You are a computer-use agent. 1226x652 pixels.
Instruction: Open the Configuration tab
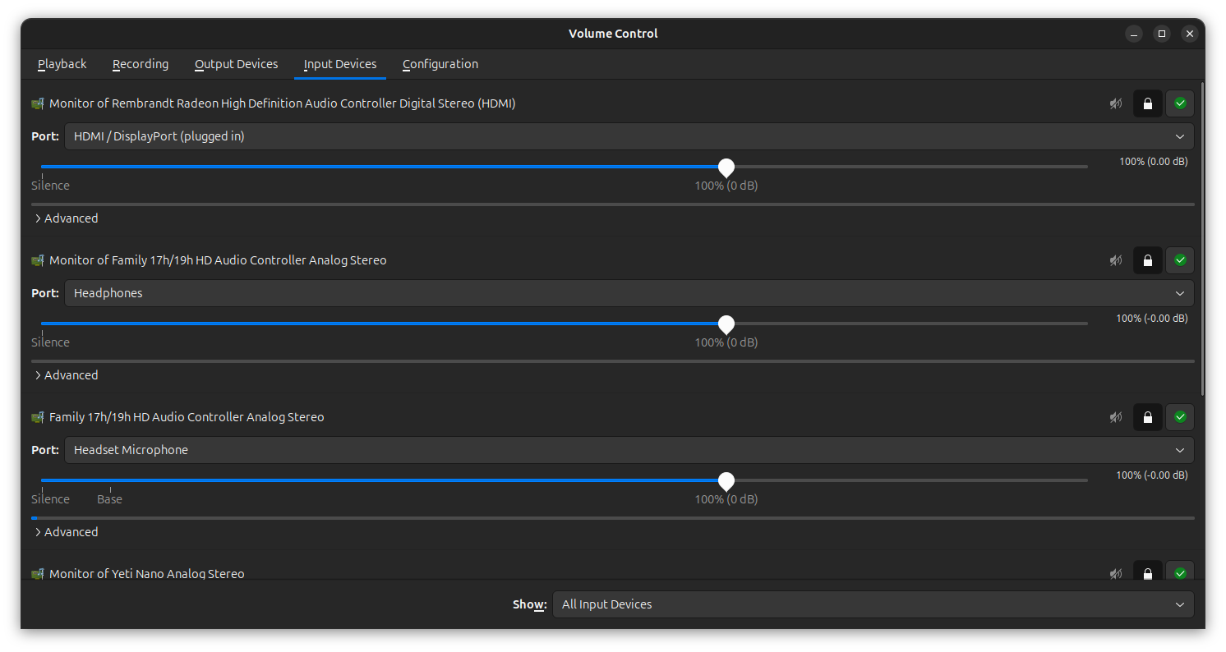pyautogui.click(x=440, y=64)
